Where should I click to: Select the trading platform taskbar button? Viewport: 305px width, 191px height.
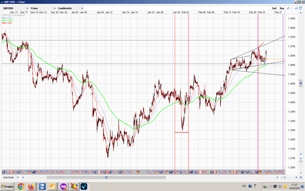84,187
